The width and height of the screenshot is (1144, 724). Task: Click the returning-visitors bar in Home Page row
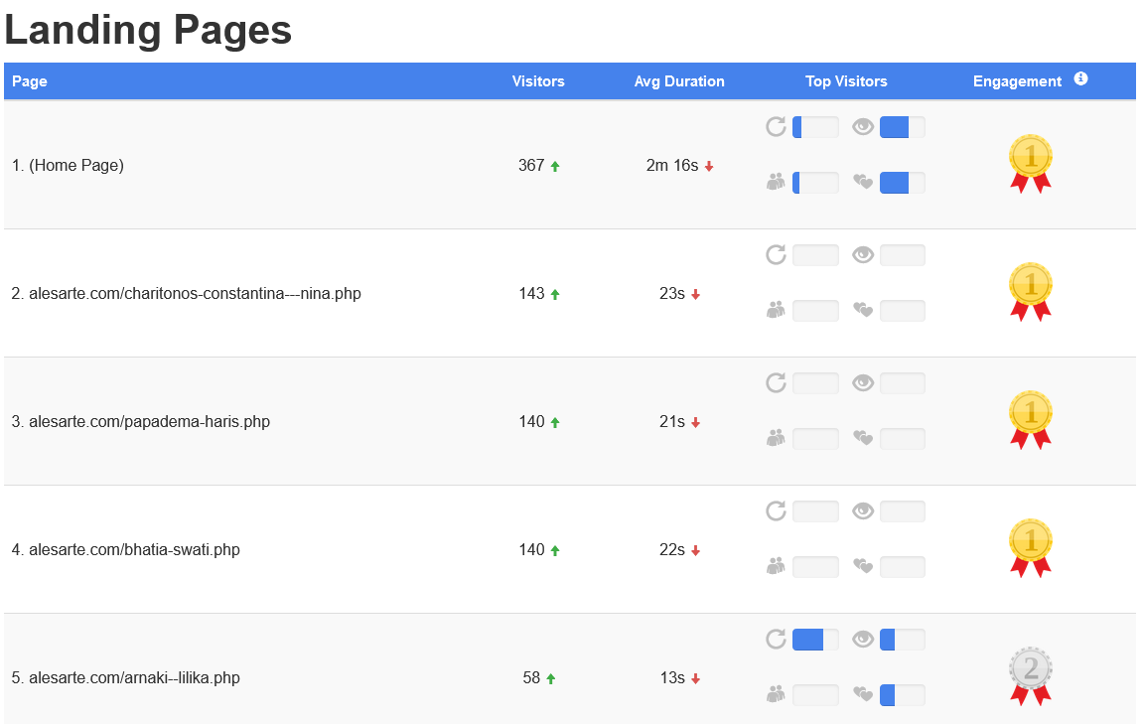[815, 127]
